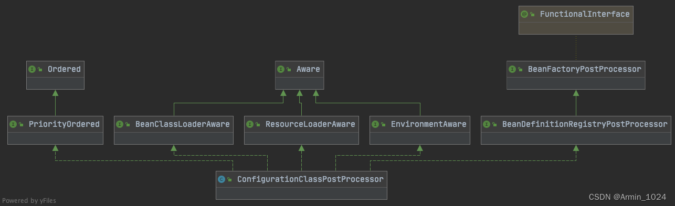Click the interface icon beside Ordered

(x=32, y=69)
